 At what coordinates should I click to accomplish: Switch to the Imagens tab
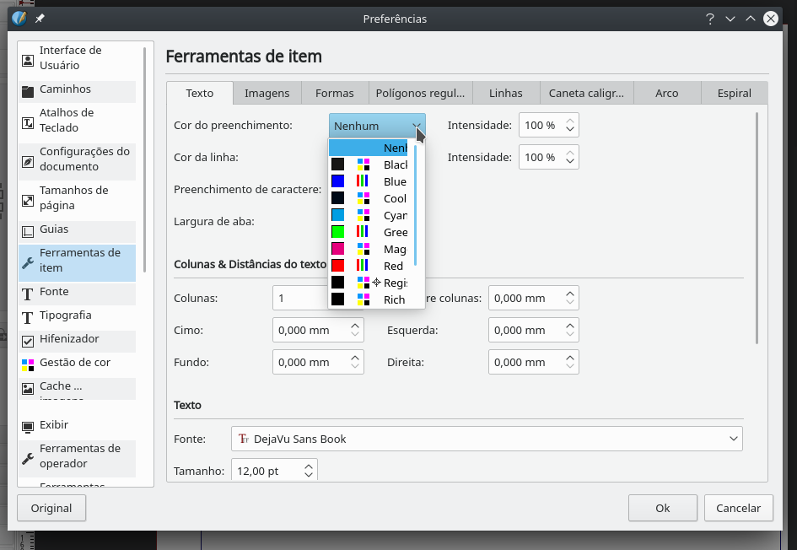click(267, 93)
